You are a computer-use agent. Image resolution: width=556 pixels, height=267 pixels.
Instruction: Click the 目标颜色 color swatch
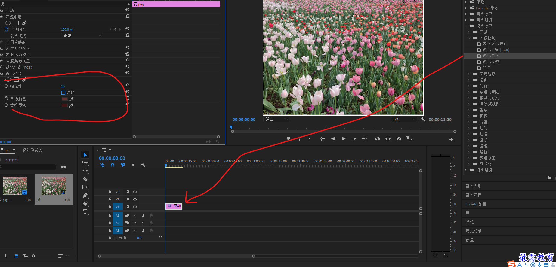tap(64, 99)
